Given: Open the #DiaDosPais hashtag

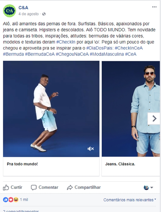Looking at the screenshot, I should click(x=99, y=48).
